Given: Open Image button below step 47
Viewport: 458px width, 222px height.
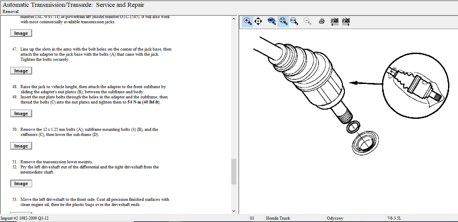Looking at the screenshot, I should [x=21, y=71].
